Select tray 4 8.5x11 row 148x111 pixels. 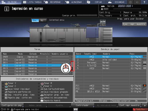coord(111,66)
